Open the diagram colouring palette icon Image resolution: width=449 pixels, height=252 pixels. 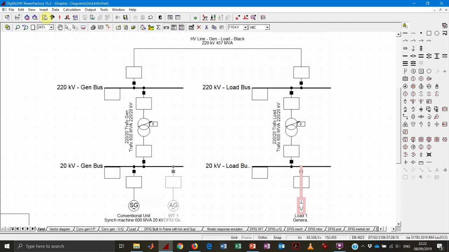pyautogui.click(x=143, y=27)
